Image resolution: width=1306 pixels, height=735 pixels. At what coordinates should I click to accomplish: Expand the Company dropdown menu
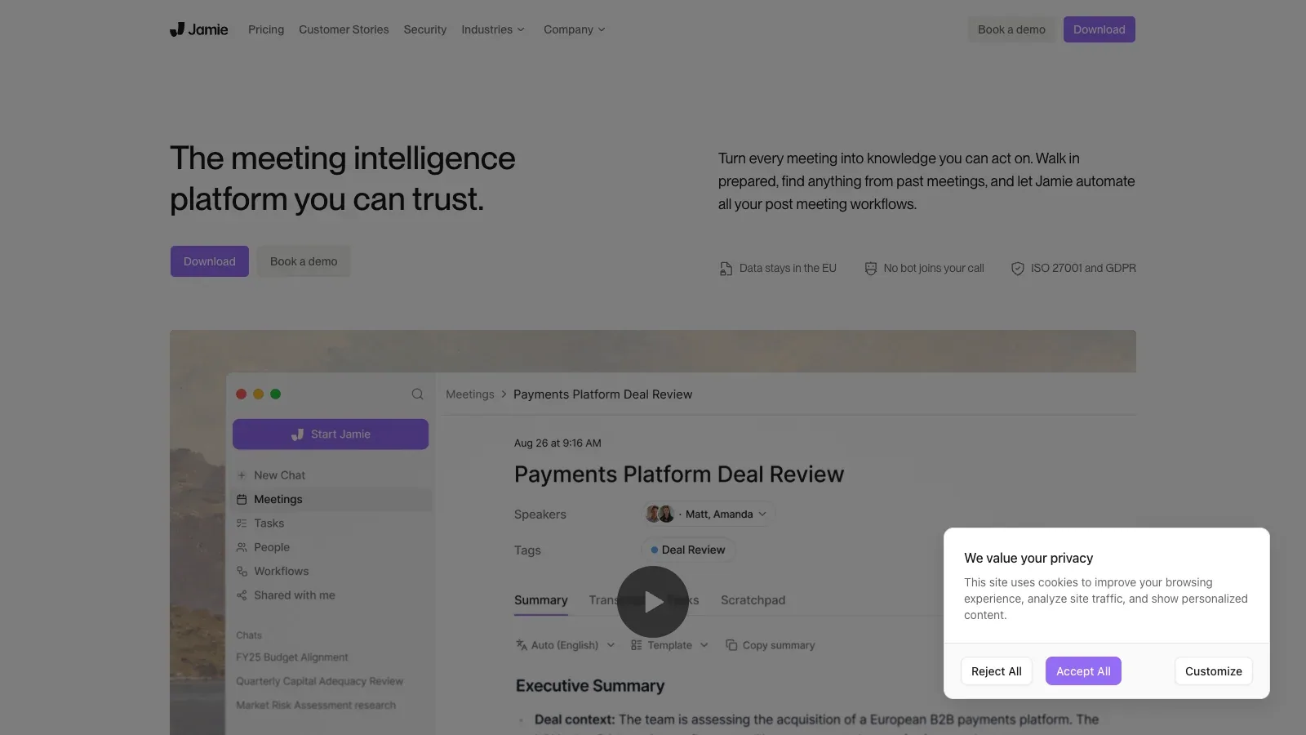(575, 29)
